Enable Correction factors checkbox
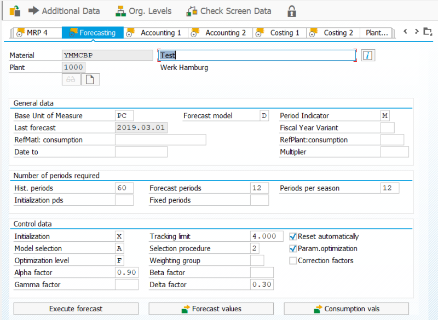This screenshot has height=320, width=438. [293, 260]
